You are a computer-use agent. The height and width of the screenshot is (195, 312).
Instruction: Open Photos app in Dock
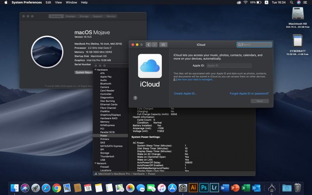tap(130, 188)
